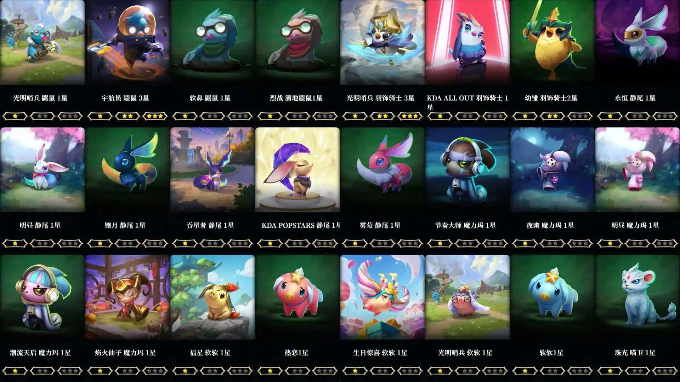
Task: Select two-star badge under 幼雏 羽饰骑士
Action: coord(552,116)
